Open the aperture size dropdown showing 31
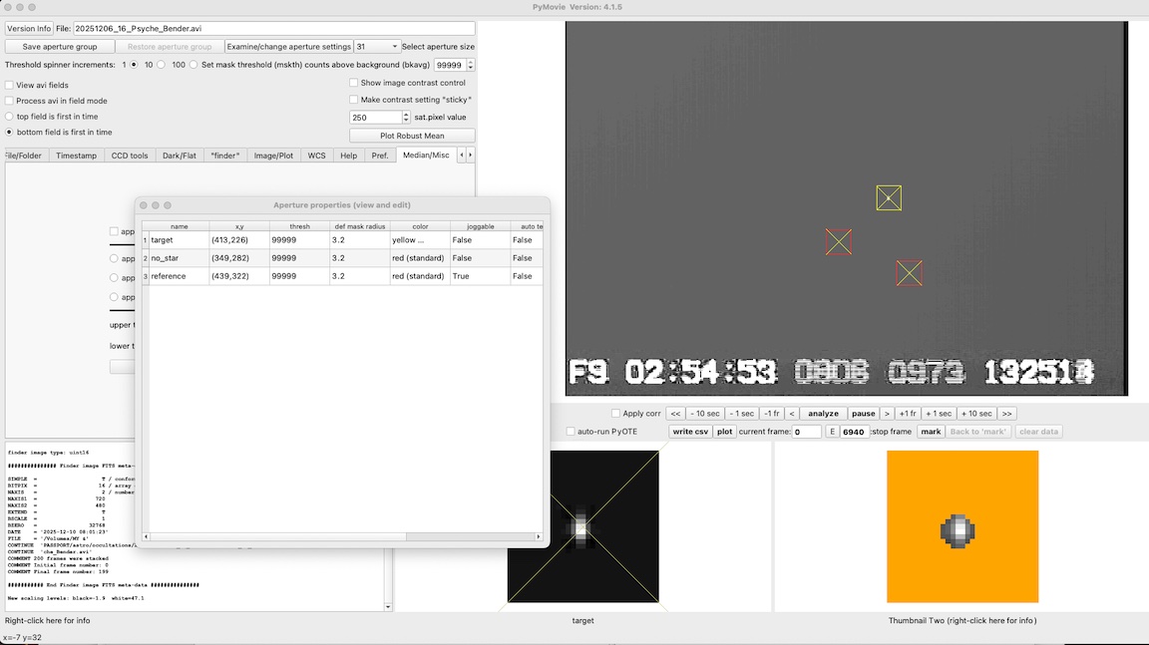 (377, 47)
